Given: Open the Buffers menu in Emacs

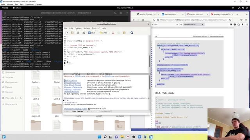Looking at the screenshot, I should tap(87, 28).
